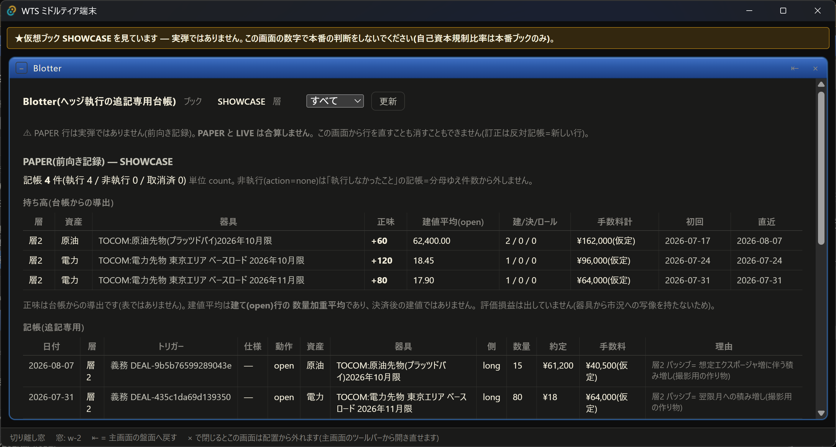
Task: Click the WTS app logo icon
Action: coord(12,11)
